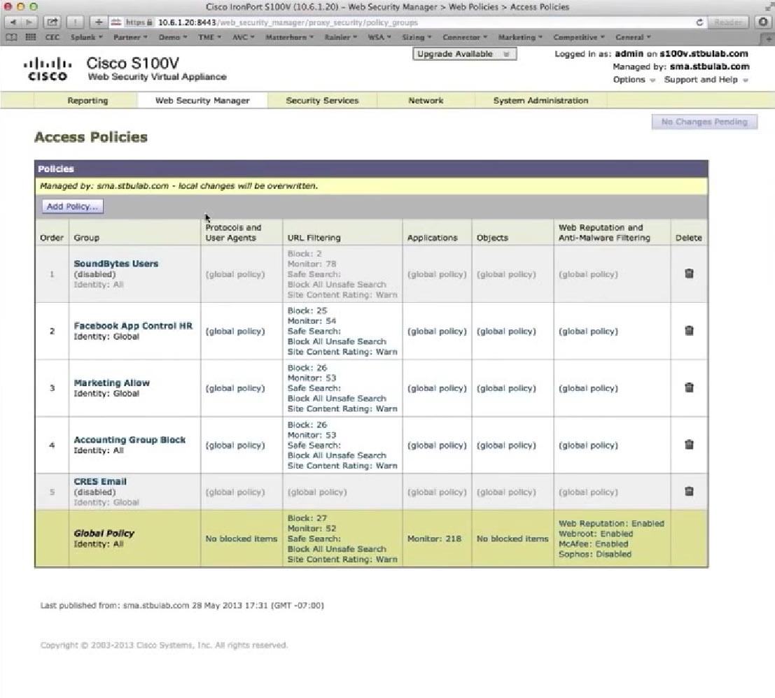Delete the Facebook App Control HR policy
This screenshot has height=698, width=775.
pyautogui.click(x=688, y=331)
